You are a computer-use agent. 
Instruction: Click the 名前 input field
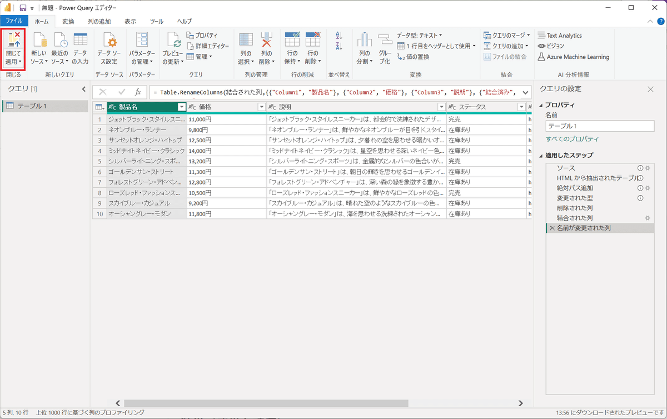tap(600, 126)
